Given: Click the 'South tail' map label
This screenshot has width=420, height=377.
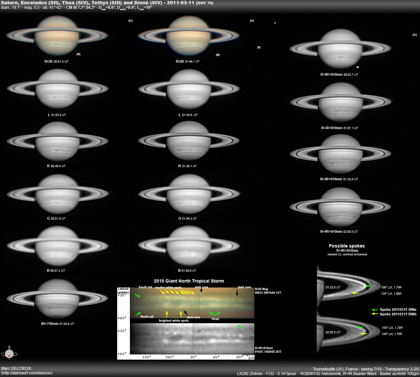Looking at the screenshot, I should (x=145, y=287).
